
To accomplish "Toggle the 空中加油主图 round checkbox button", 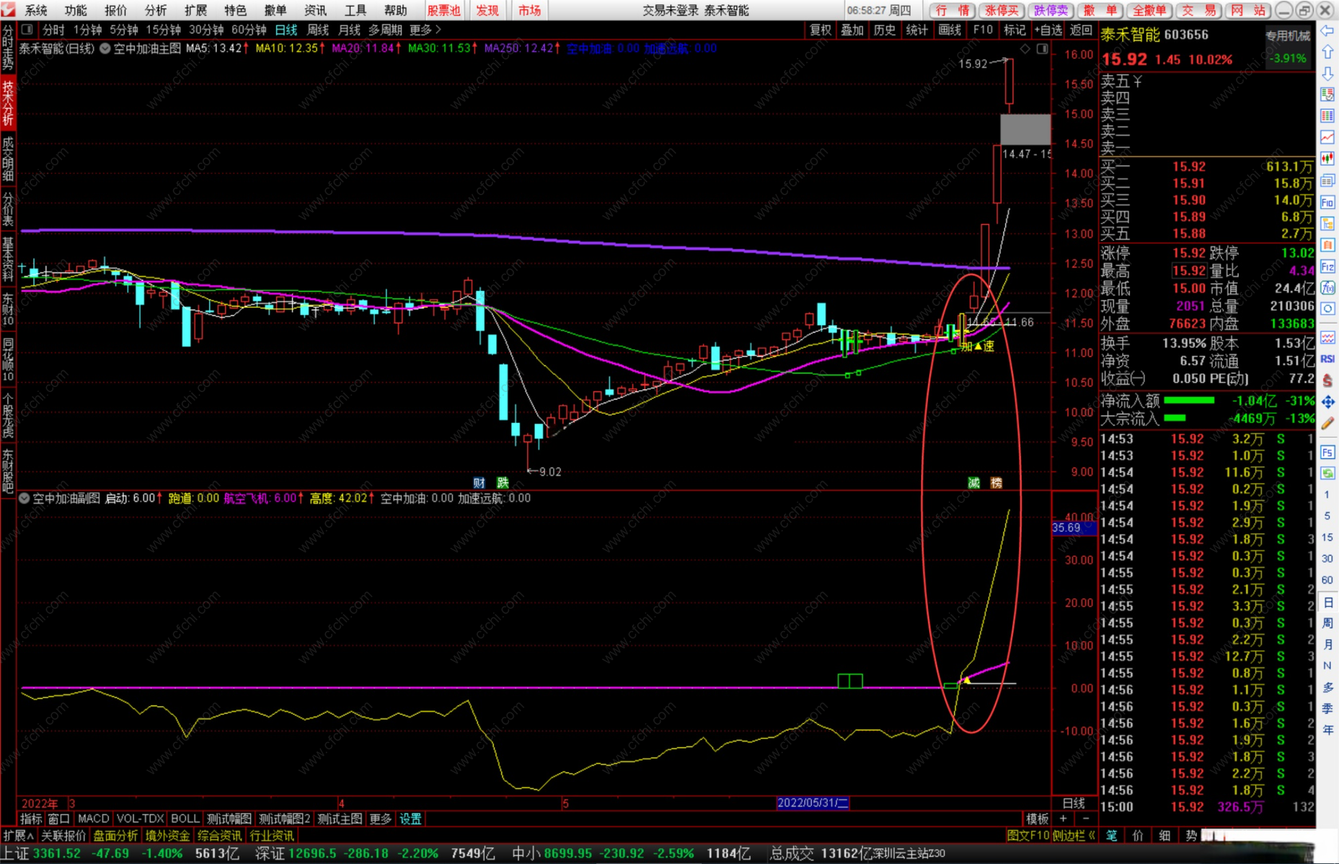I will click(105, 48).
